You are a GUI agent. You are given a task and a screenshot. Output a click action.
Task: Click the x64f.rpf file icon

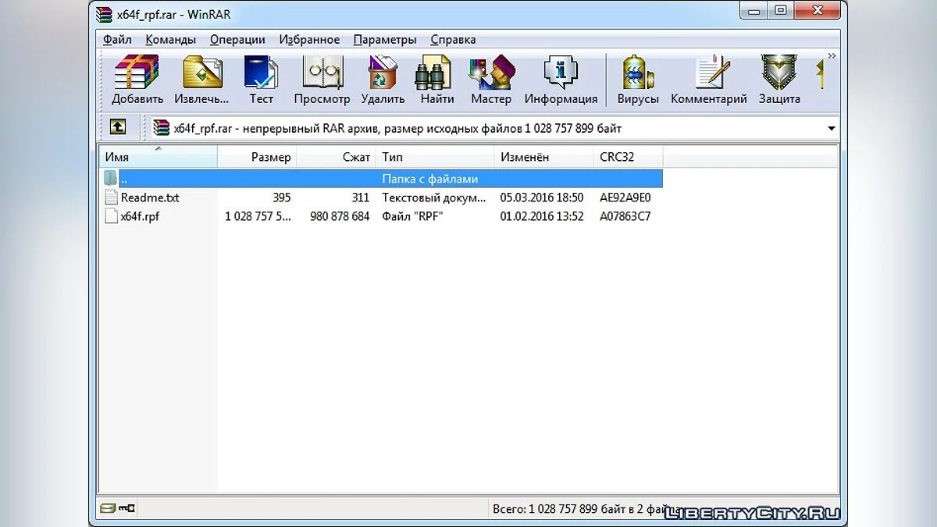111,216
